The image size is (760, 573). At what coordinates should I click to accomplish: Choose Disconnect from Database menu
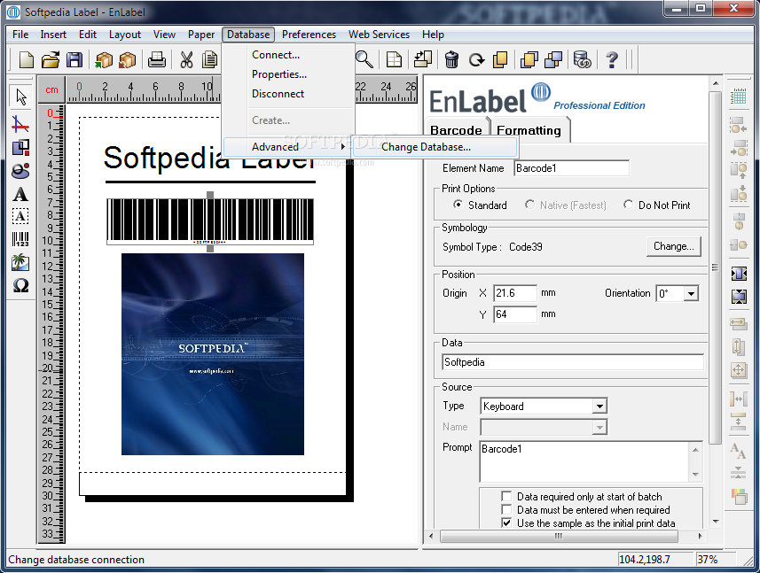(278, 93)
